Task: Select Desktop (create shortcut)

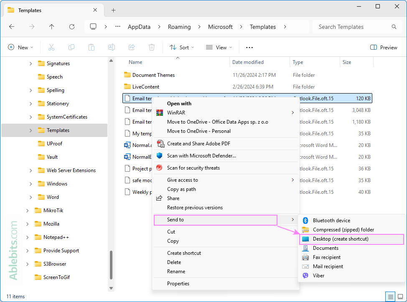Action: tap(351, 239)
